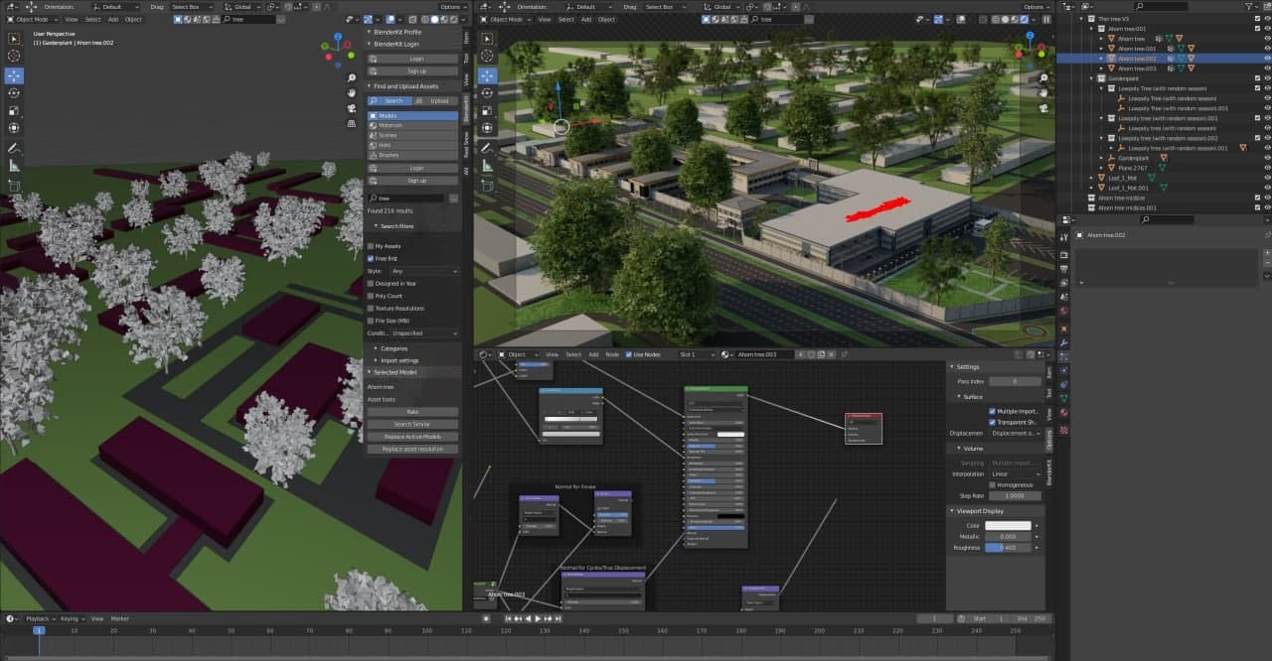Select the Rotate tool in left viewport
The width and height of the screenshot is (1272, 661).
tap(14, 93)
